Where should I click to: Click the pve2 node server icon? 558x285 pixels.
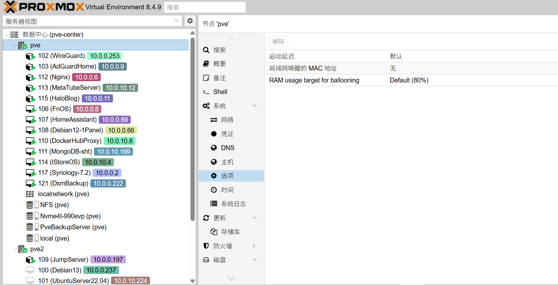click(x=23, y=249)
